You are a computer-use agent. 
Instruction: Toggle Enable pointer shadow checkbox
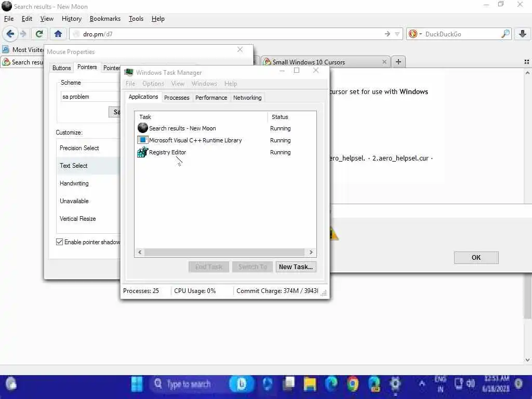pos(59,242)
